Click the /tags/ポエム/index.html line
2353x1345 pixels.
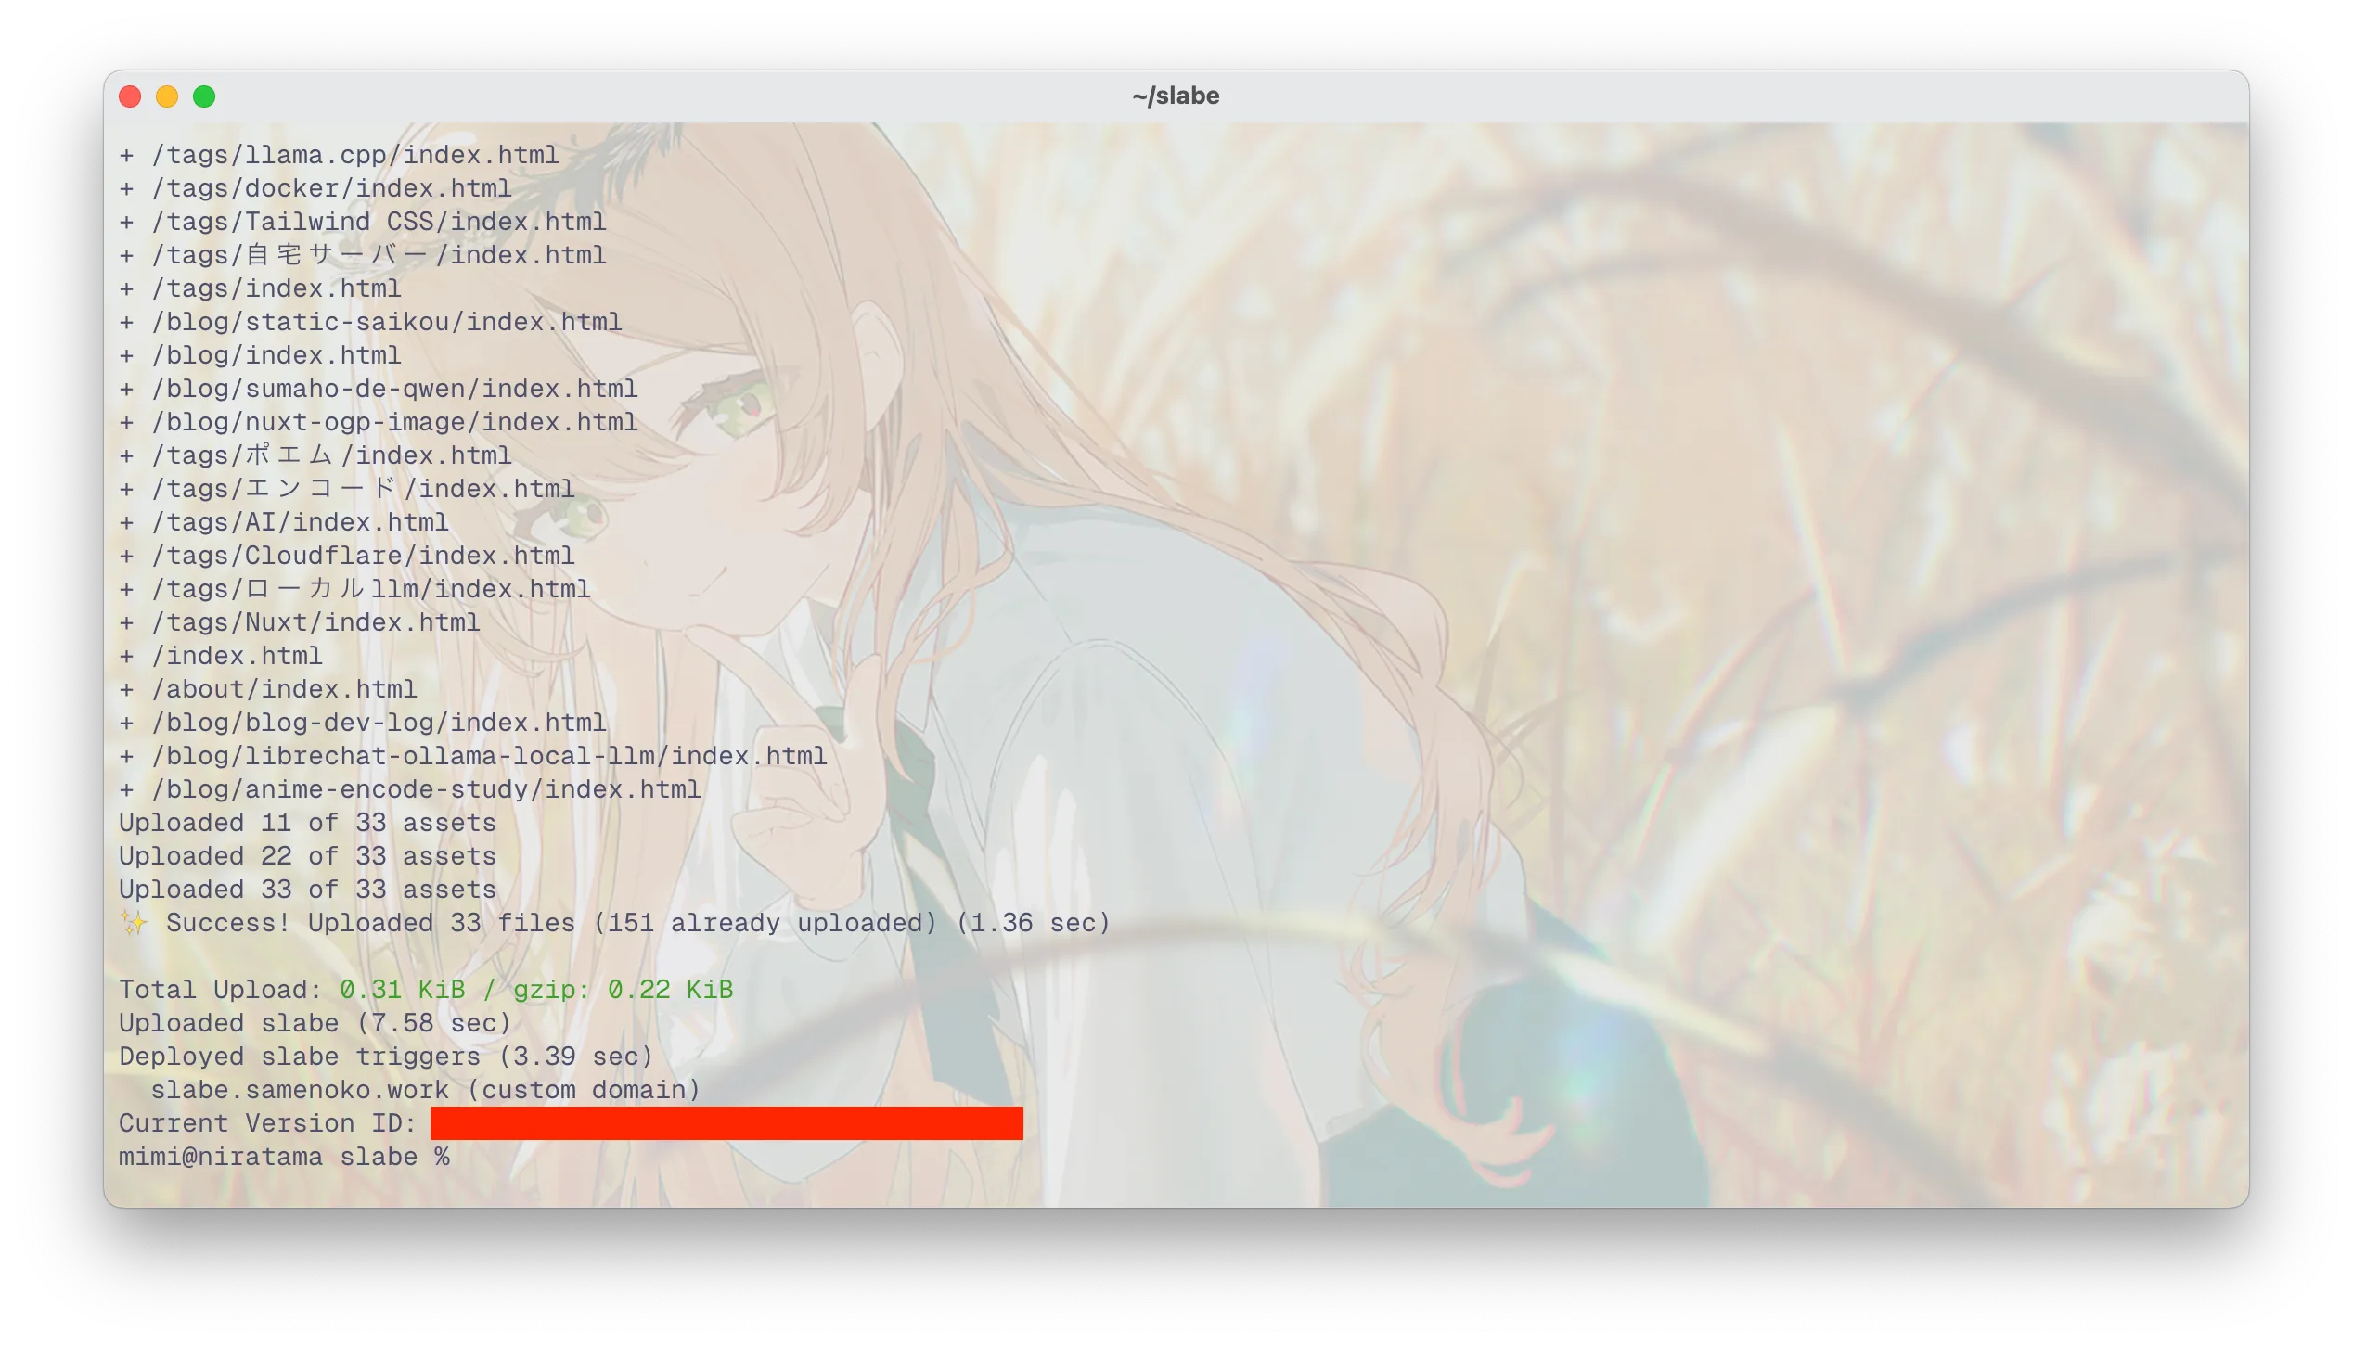(315, 455)
